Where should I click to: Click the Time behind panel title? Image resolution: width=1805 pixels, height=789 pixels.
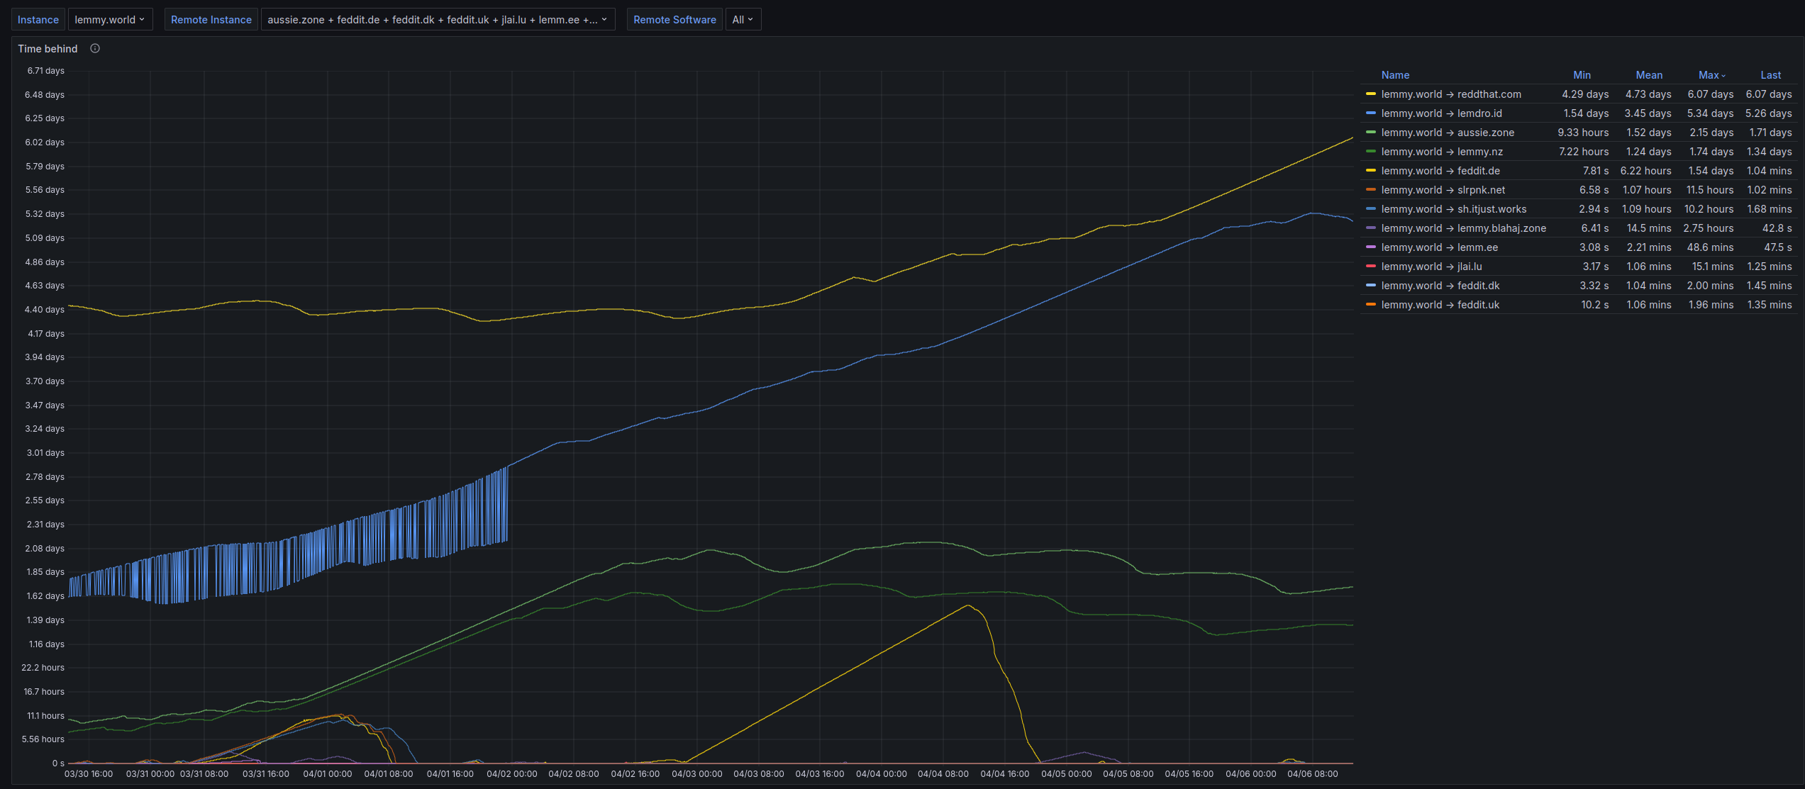(x=48, y=49)
